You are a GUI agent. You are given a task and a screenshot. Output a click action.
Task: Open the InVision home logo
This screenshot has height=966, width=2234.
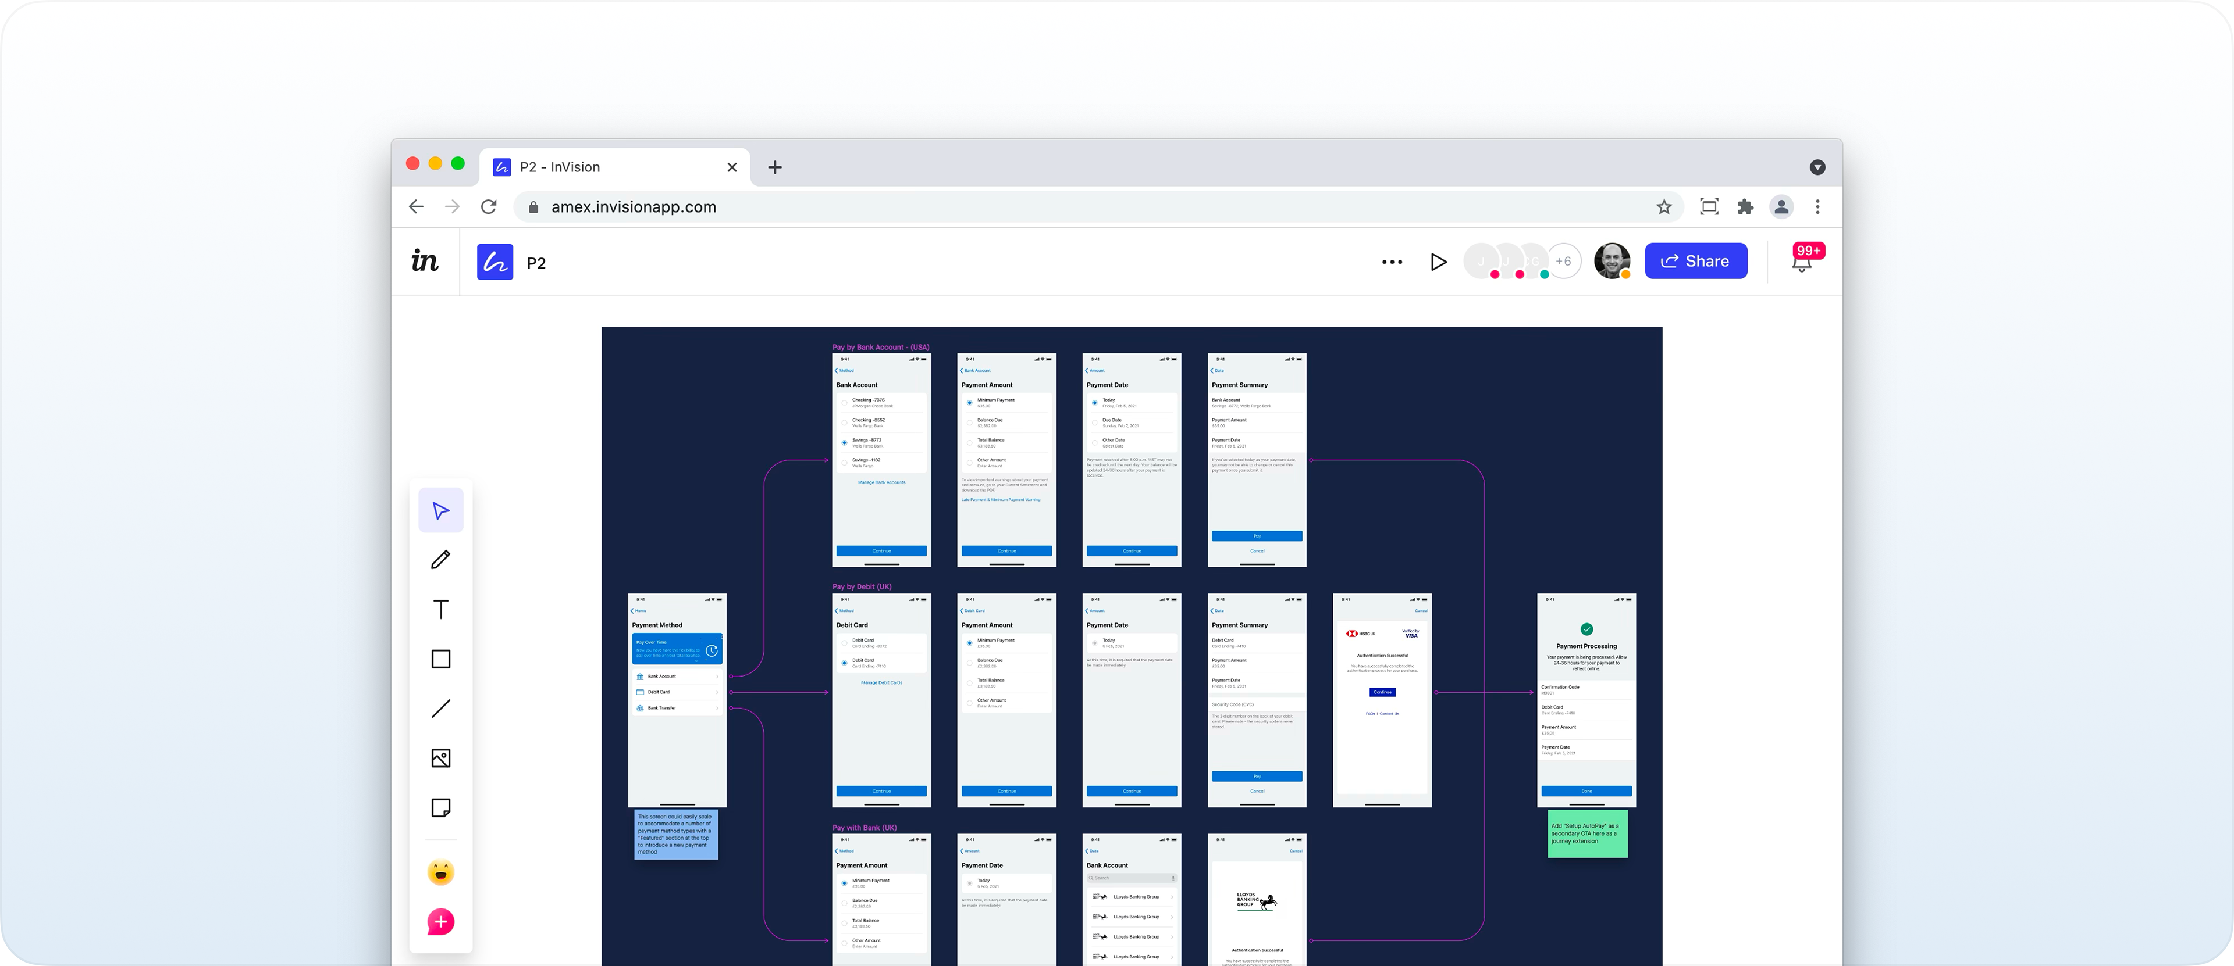tap(425, 261)
